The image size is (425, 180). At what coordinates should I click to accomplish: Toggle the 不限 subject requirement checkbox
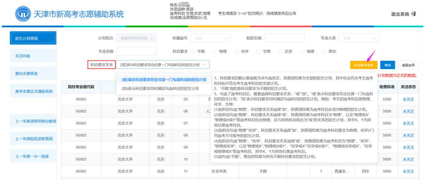[x=193, y=51]
